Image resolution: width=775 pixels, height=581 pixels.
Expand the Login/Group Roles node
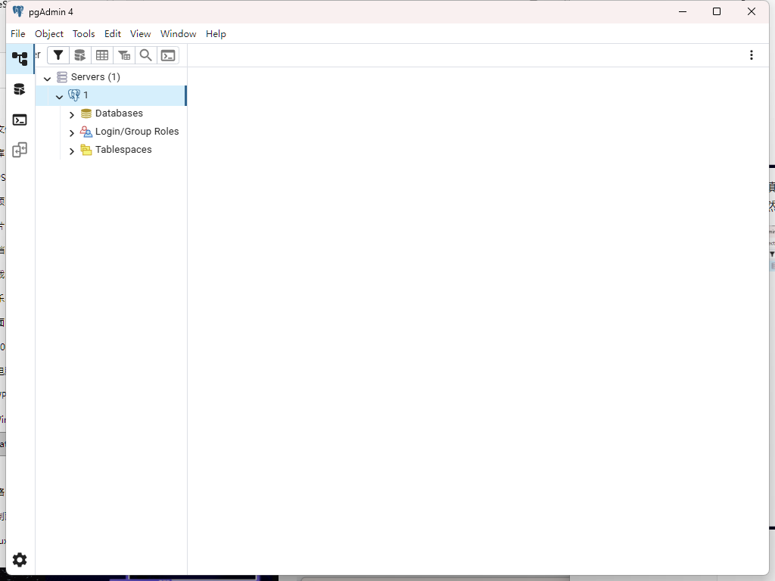pyautogui.click(x=72, y=132)
